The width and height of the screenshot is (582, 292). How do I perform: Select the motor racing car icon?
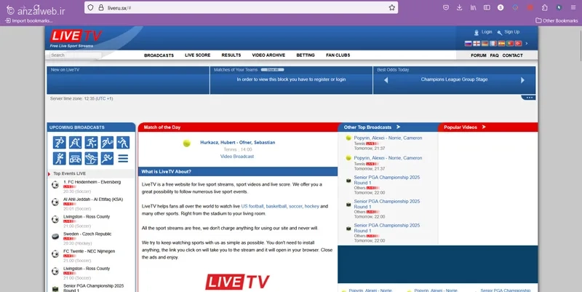pyautogui.click(x=76, y=159)
